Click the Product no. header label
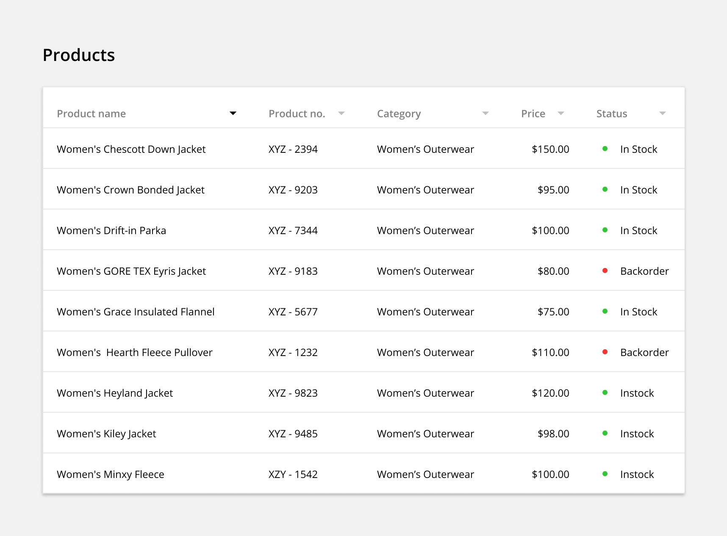Image resolution: width=727 pixels, height=536 pixels. pos(297,113)
